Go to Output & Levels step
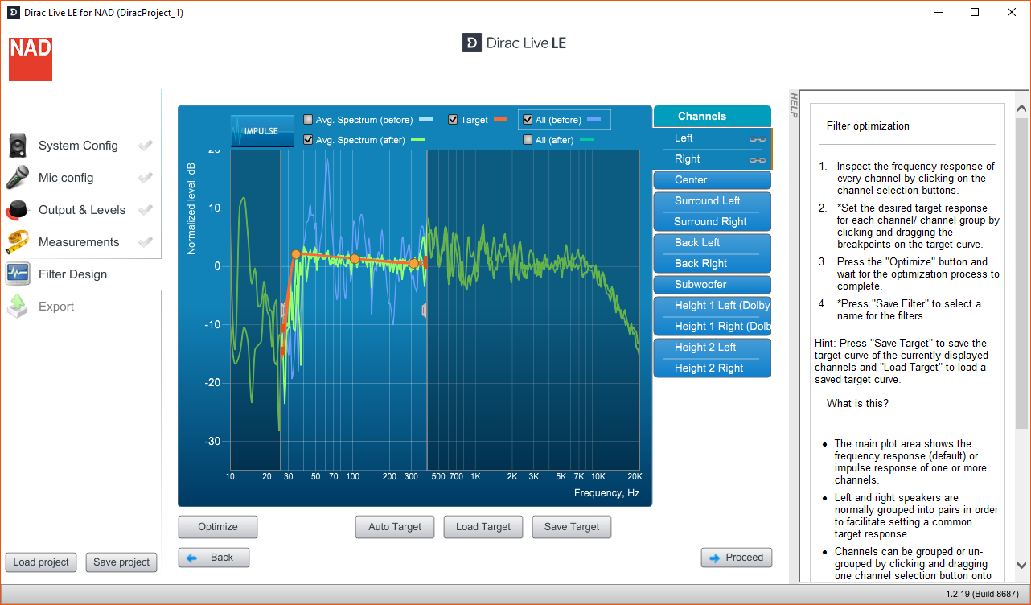Image resolution: width=1031 pixels, height=605 pixels. click(80, 210)
